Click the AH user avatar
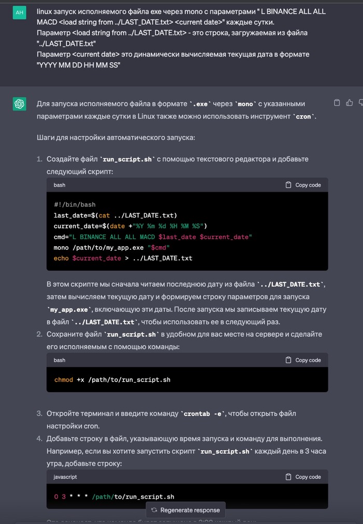The image size is (363, 524). click(x=19, y=12)
